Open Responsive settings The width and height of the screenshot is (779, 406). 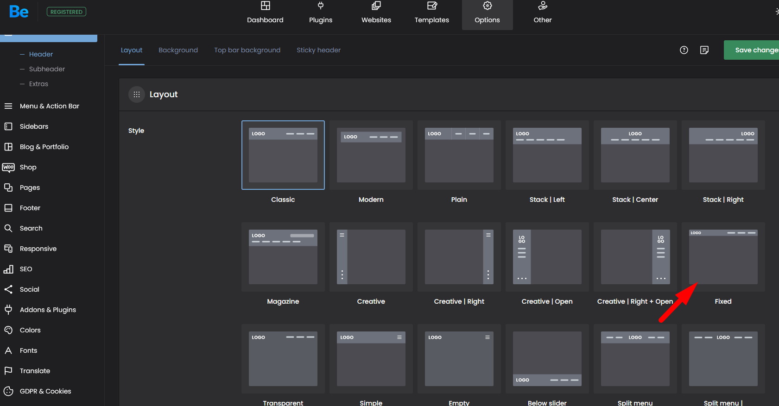point(38,249)
